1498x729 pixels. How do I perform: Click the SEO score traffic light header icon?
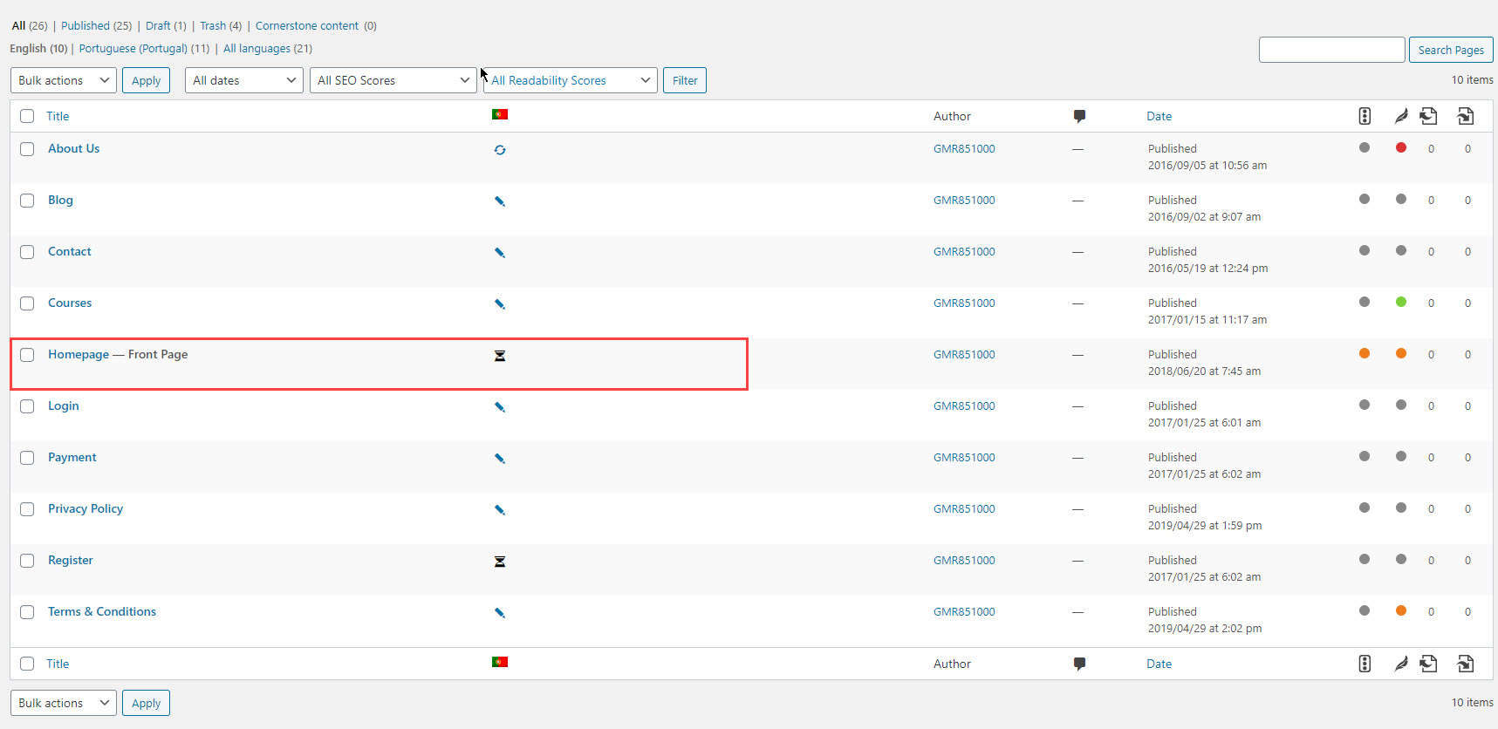point(1365,116)
